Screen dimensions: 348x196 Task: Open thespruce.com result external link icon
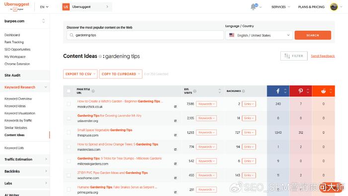point(175,135)
